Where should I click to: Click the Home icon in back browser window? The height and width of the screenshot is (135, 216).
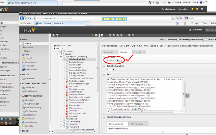[150, 2]
